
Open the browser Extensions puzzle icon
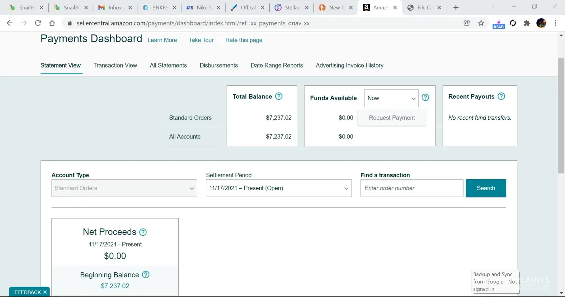[x=527, y=23]
